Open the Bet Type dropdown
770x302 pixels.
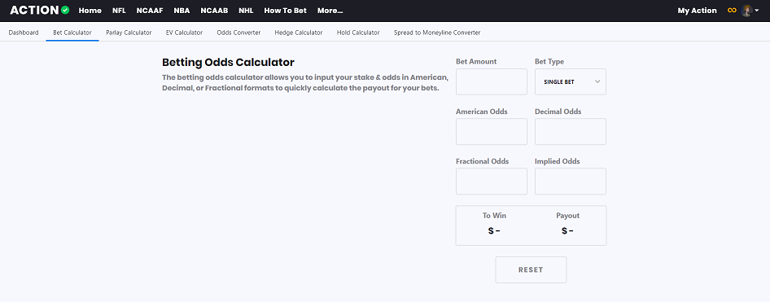(570, 81)
